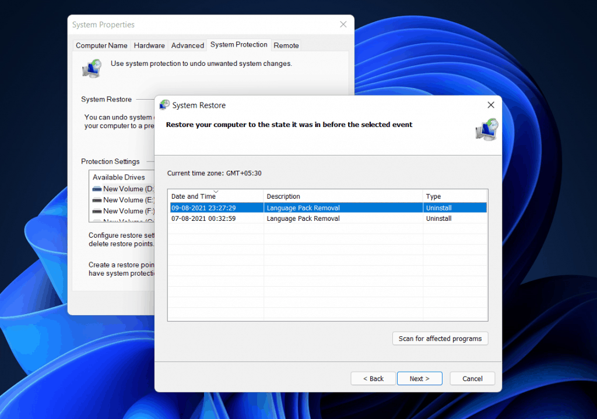Screen dimensions: 597x419
Task: Click the system protection computer icon
Action: (91, 68)
